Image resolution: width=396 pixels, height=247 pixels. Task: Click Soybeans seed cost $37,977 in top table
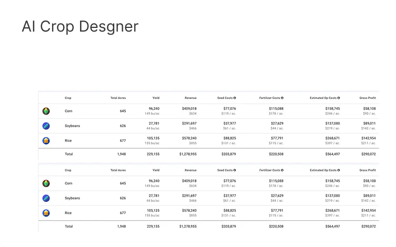coord(230,124)
